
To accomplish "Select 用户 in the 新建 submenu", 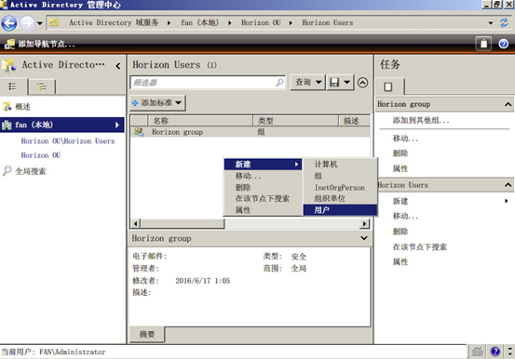I will pyautogui.click(x=340, y=210).
